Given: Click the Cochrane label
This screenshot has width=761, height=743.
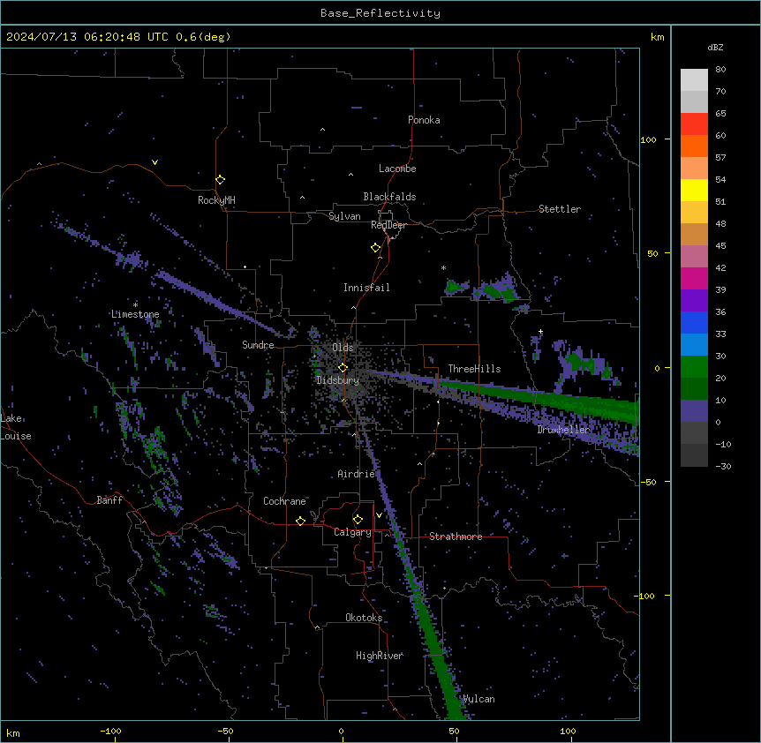Looking at the screenshot, I should pos(284,501).
